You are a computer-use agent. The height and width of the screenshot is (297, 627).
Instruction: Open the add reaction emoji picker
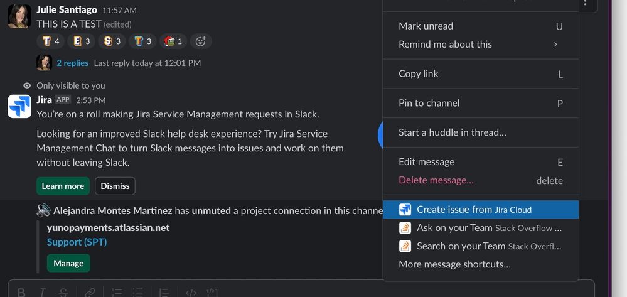click(201, 41)
